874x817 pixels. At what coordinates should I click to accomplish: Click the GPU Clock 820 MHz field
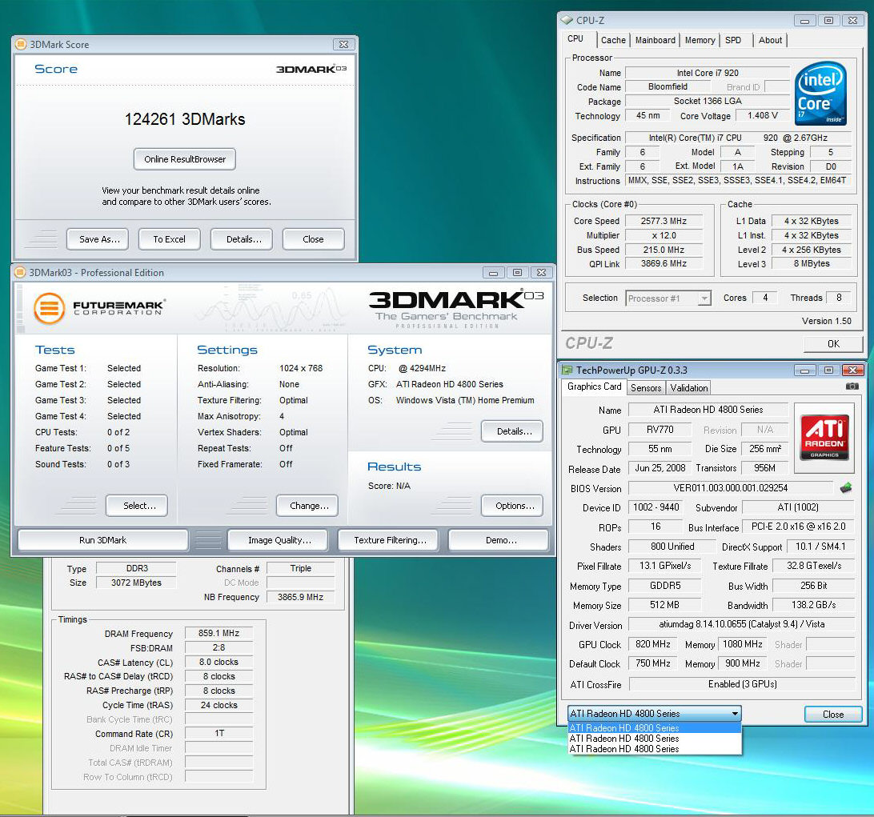pyautogui.click(x=653, y=644)
